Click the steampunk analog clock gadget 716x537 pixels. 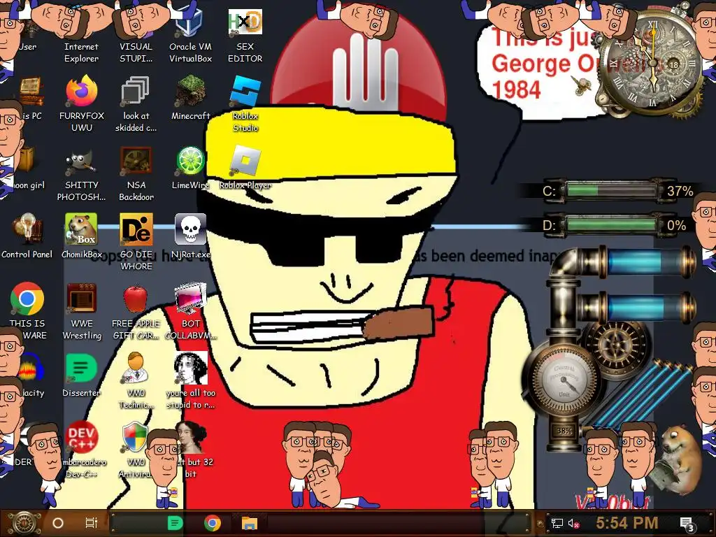(652, 64)
